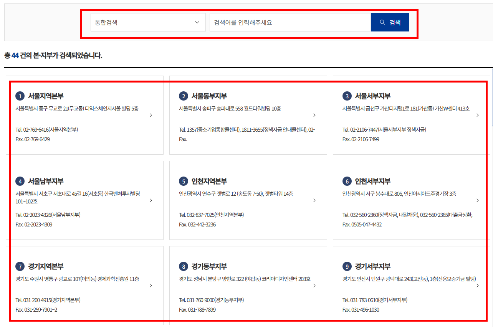Screen dimensions: 493x327
Task: Open the 서울서부지부 branch title
Action: [373, 96]
